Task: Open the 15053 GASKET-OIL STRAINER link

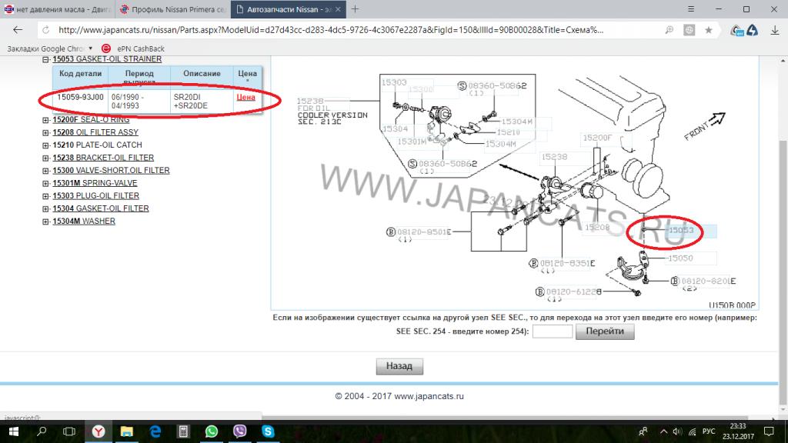Action: pyautogui.click(x=107, y=58)
